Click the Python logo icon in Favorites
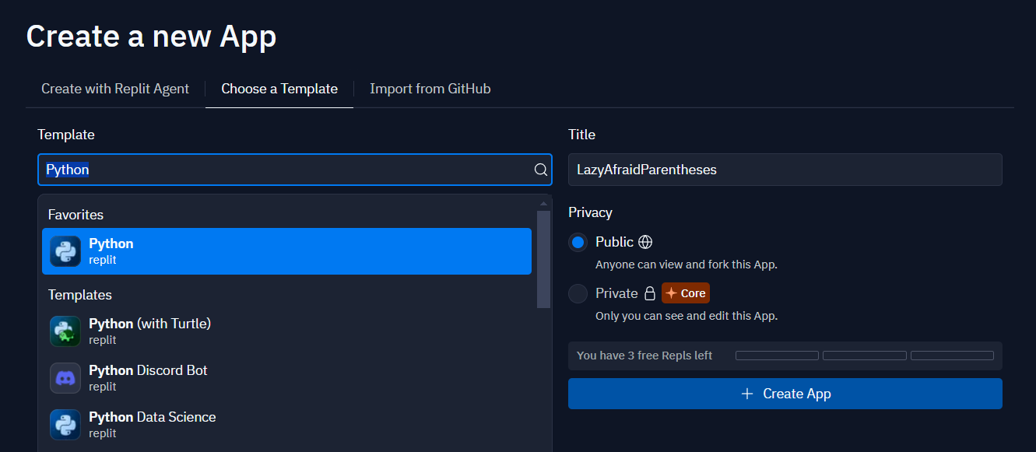The image size is (1036, 452). (65, 251)
